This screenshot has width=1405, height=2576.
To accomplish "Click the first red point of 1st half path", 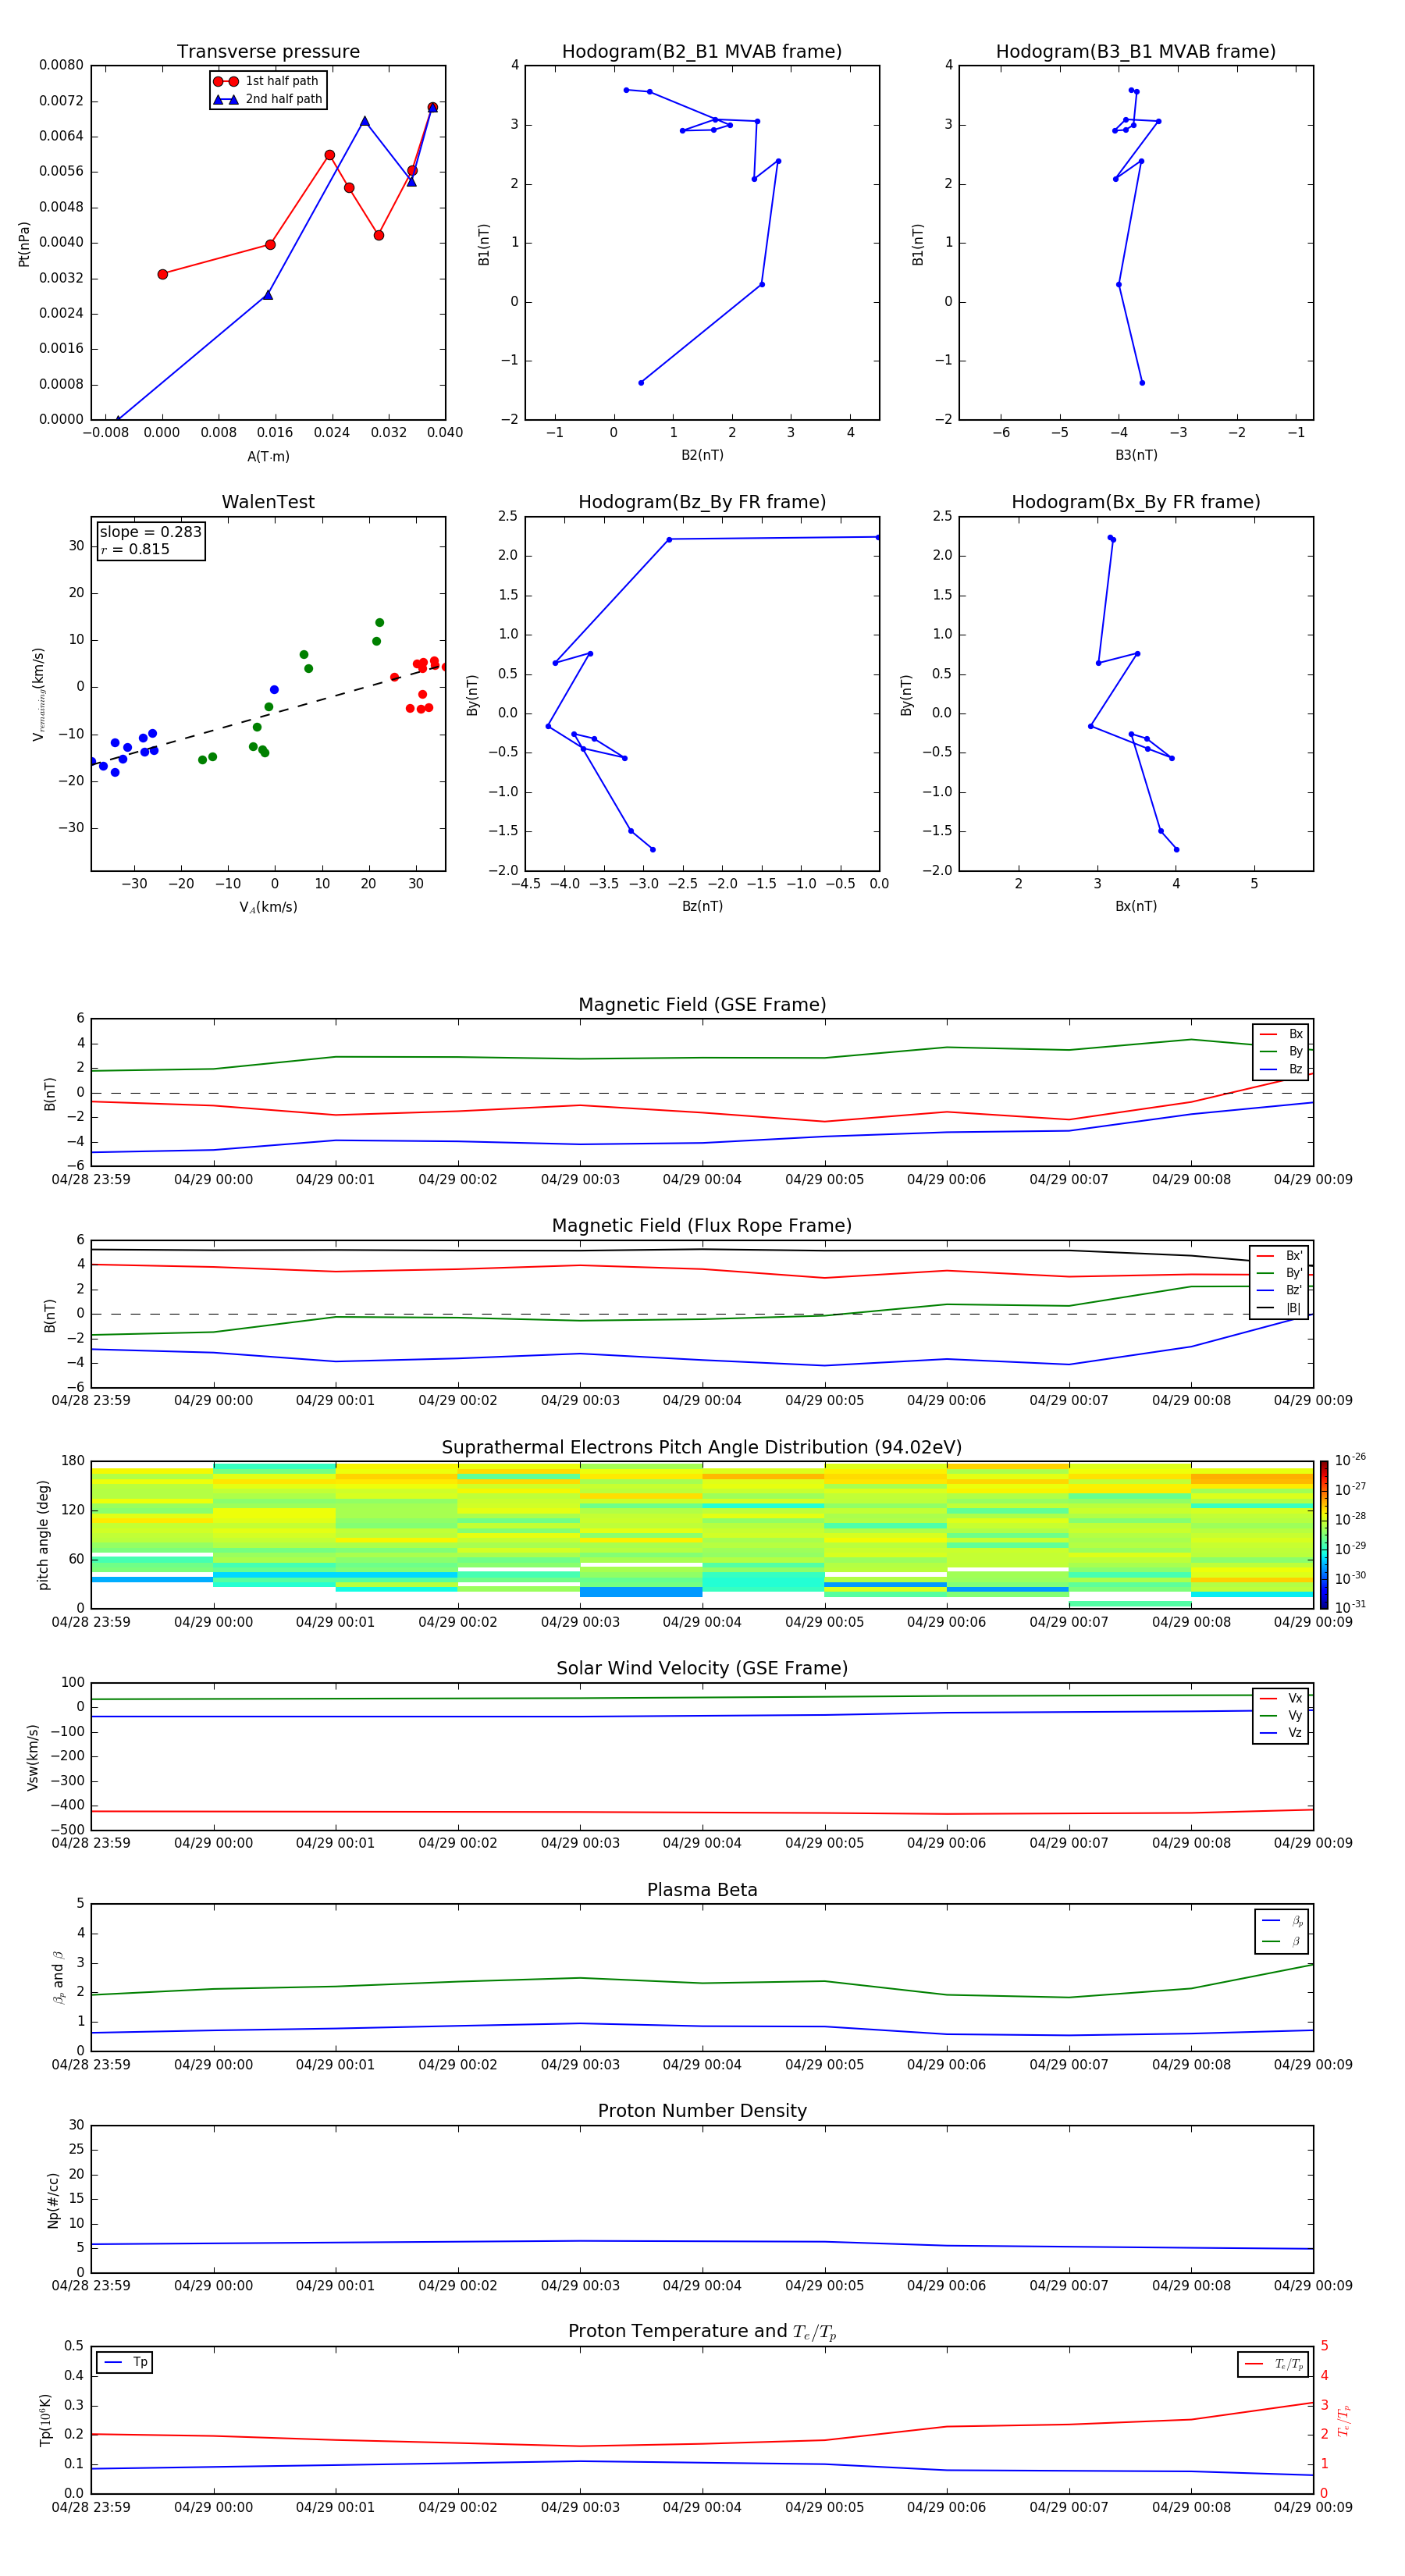I will [x=163, y=274].
